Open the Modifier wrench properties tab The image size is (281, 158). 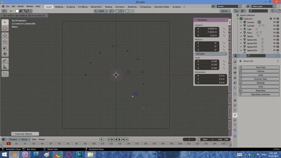point(235,105)
